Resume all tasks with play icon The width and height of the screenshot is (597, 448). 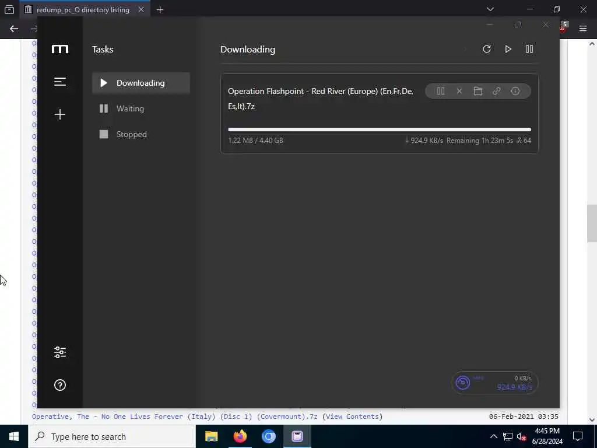tap(508, 49)
